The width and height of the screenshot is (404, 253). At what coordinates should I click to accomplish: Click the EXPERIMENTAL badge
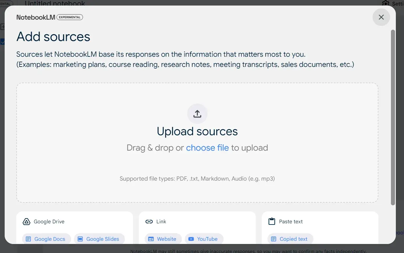(70, 17)
